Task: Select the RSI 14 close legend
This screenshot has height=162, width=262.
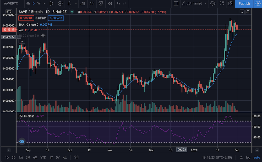Action: [x=26, y=116]
